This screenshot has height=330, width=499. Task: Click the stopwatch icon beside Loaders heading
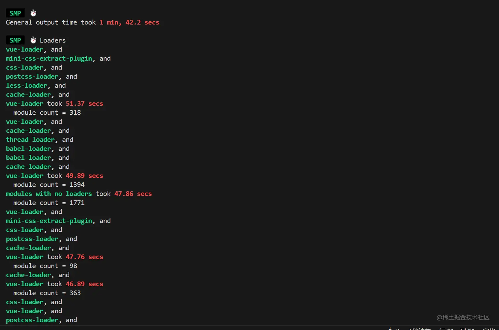[x=33, y=40]
